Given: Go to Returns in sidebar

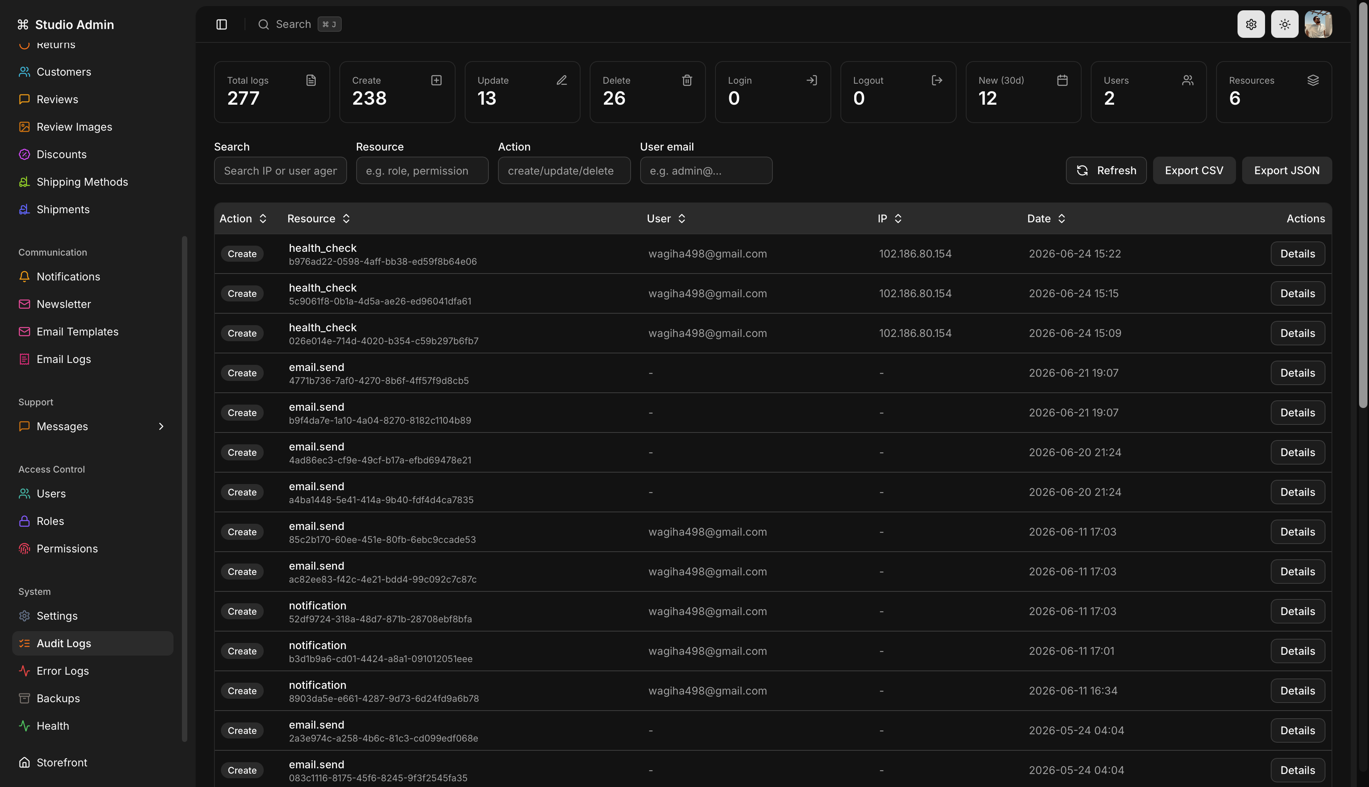Looking at the screenshot, I should pyautogui.click(x=92, y=45).
